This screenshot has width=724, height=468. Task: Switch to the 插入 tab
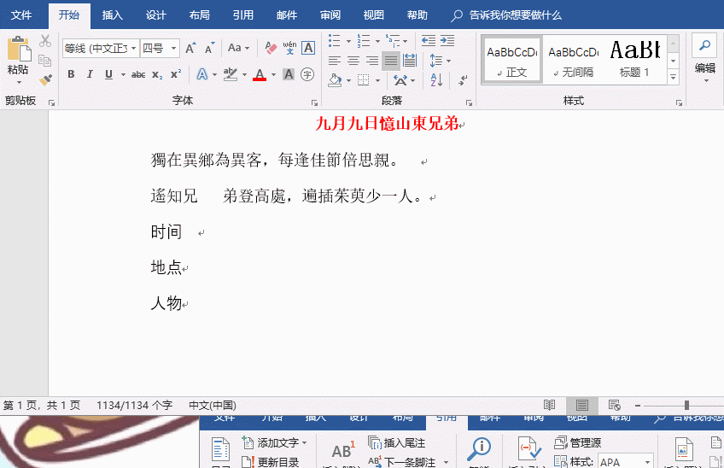pos(112,15)
